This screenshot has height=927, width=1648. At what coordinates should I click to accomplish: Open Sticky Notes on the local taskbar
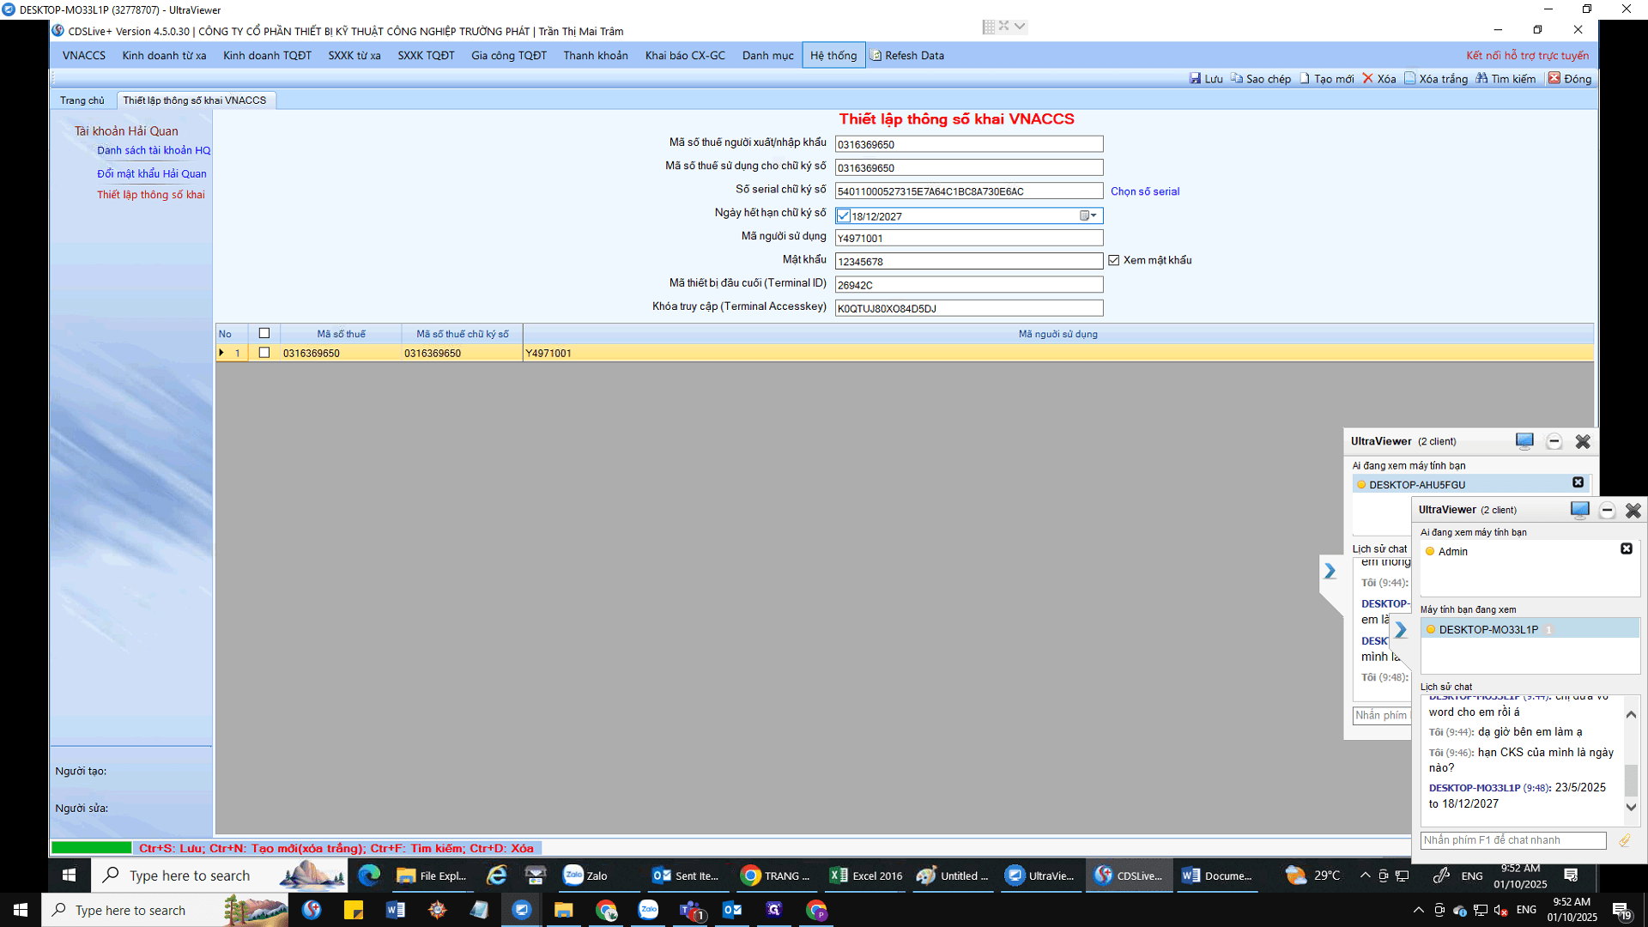(354, 910)
